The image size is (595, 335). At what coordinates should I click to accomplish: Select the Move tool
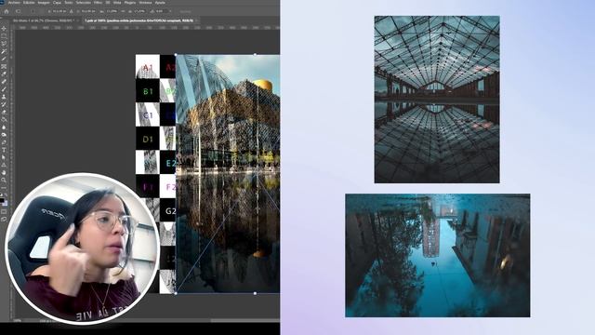4,29
